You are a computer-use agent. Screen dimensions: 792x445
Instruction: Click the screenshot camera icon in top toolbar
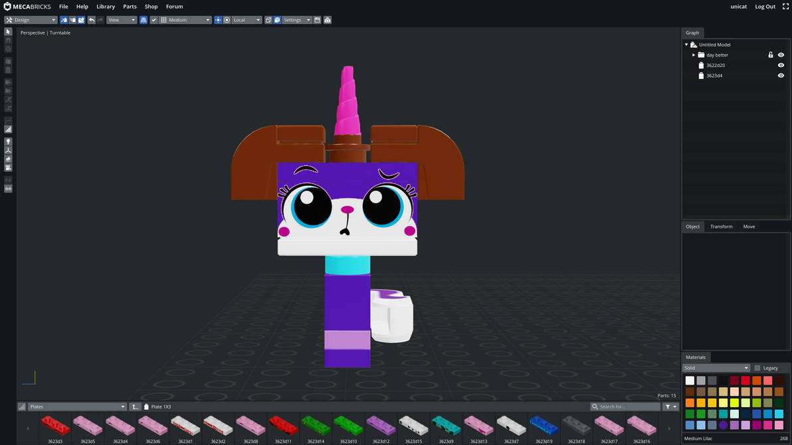pos(328,20)
